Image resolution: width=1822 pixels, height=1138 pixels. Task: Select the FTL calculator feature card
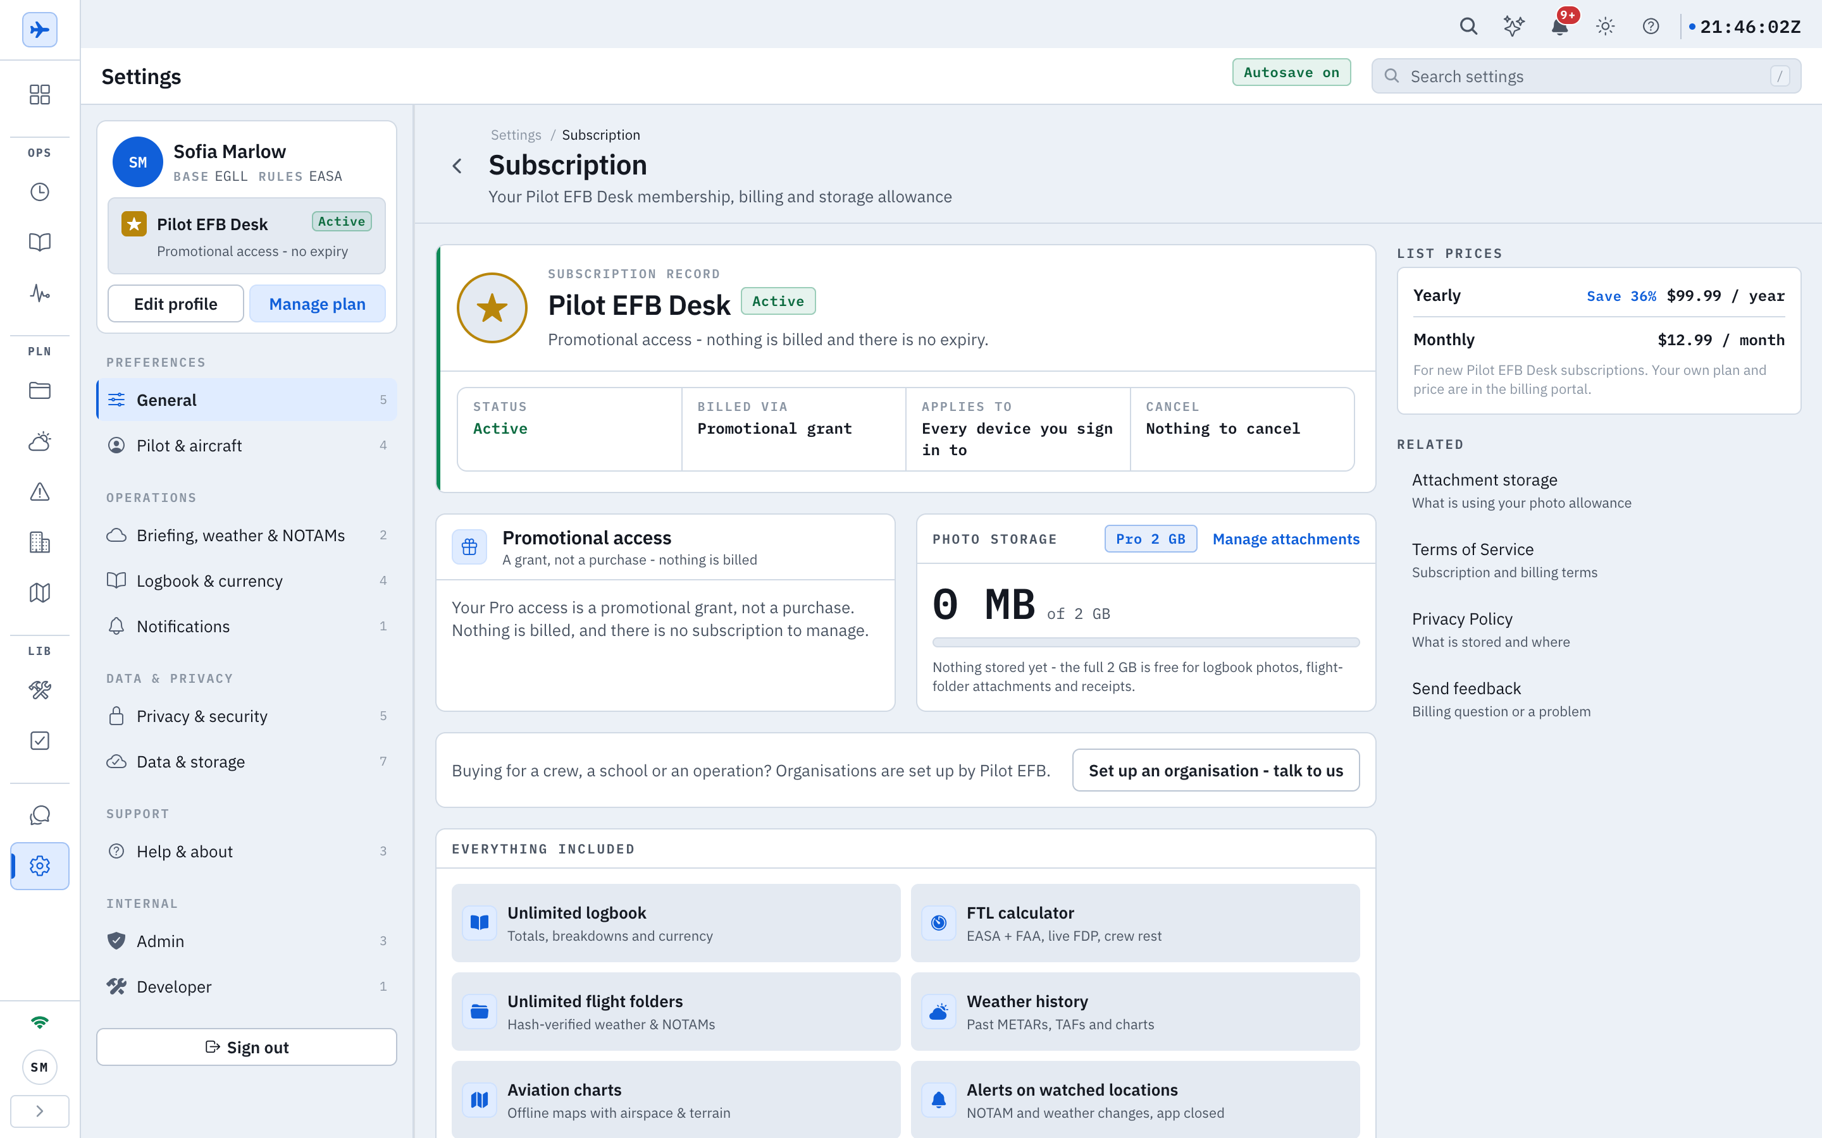1136,923
